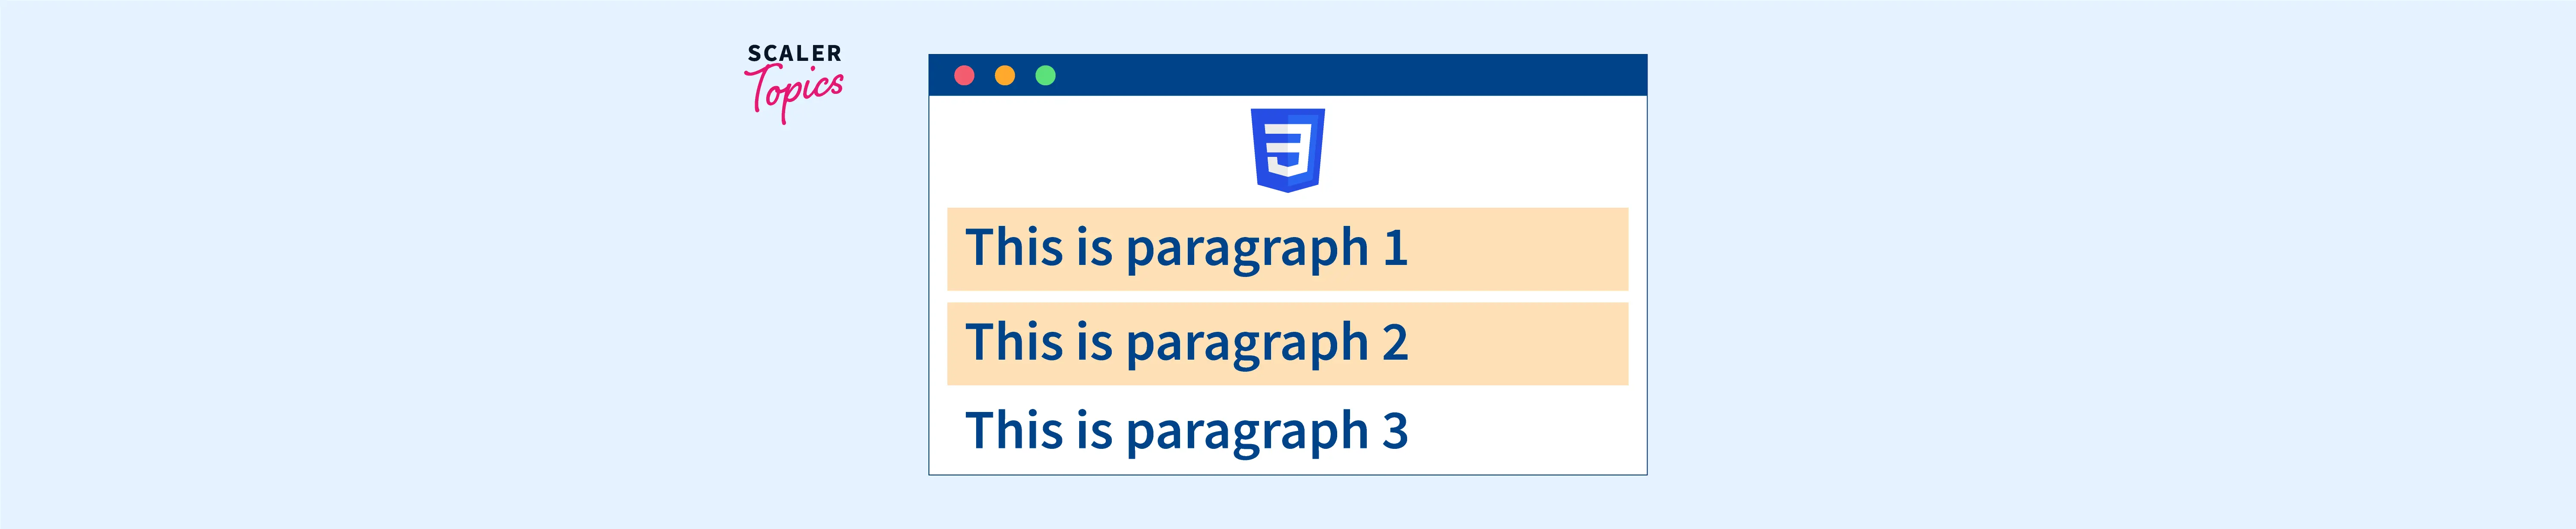Click the orange window control dot
The image size is (2576, 529).
coord(1005,76)
